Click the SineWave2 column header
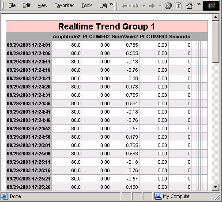This screenshot has width=222, height=202. click(125, 37)
